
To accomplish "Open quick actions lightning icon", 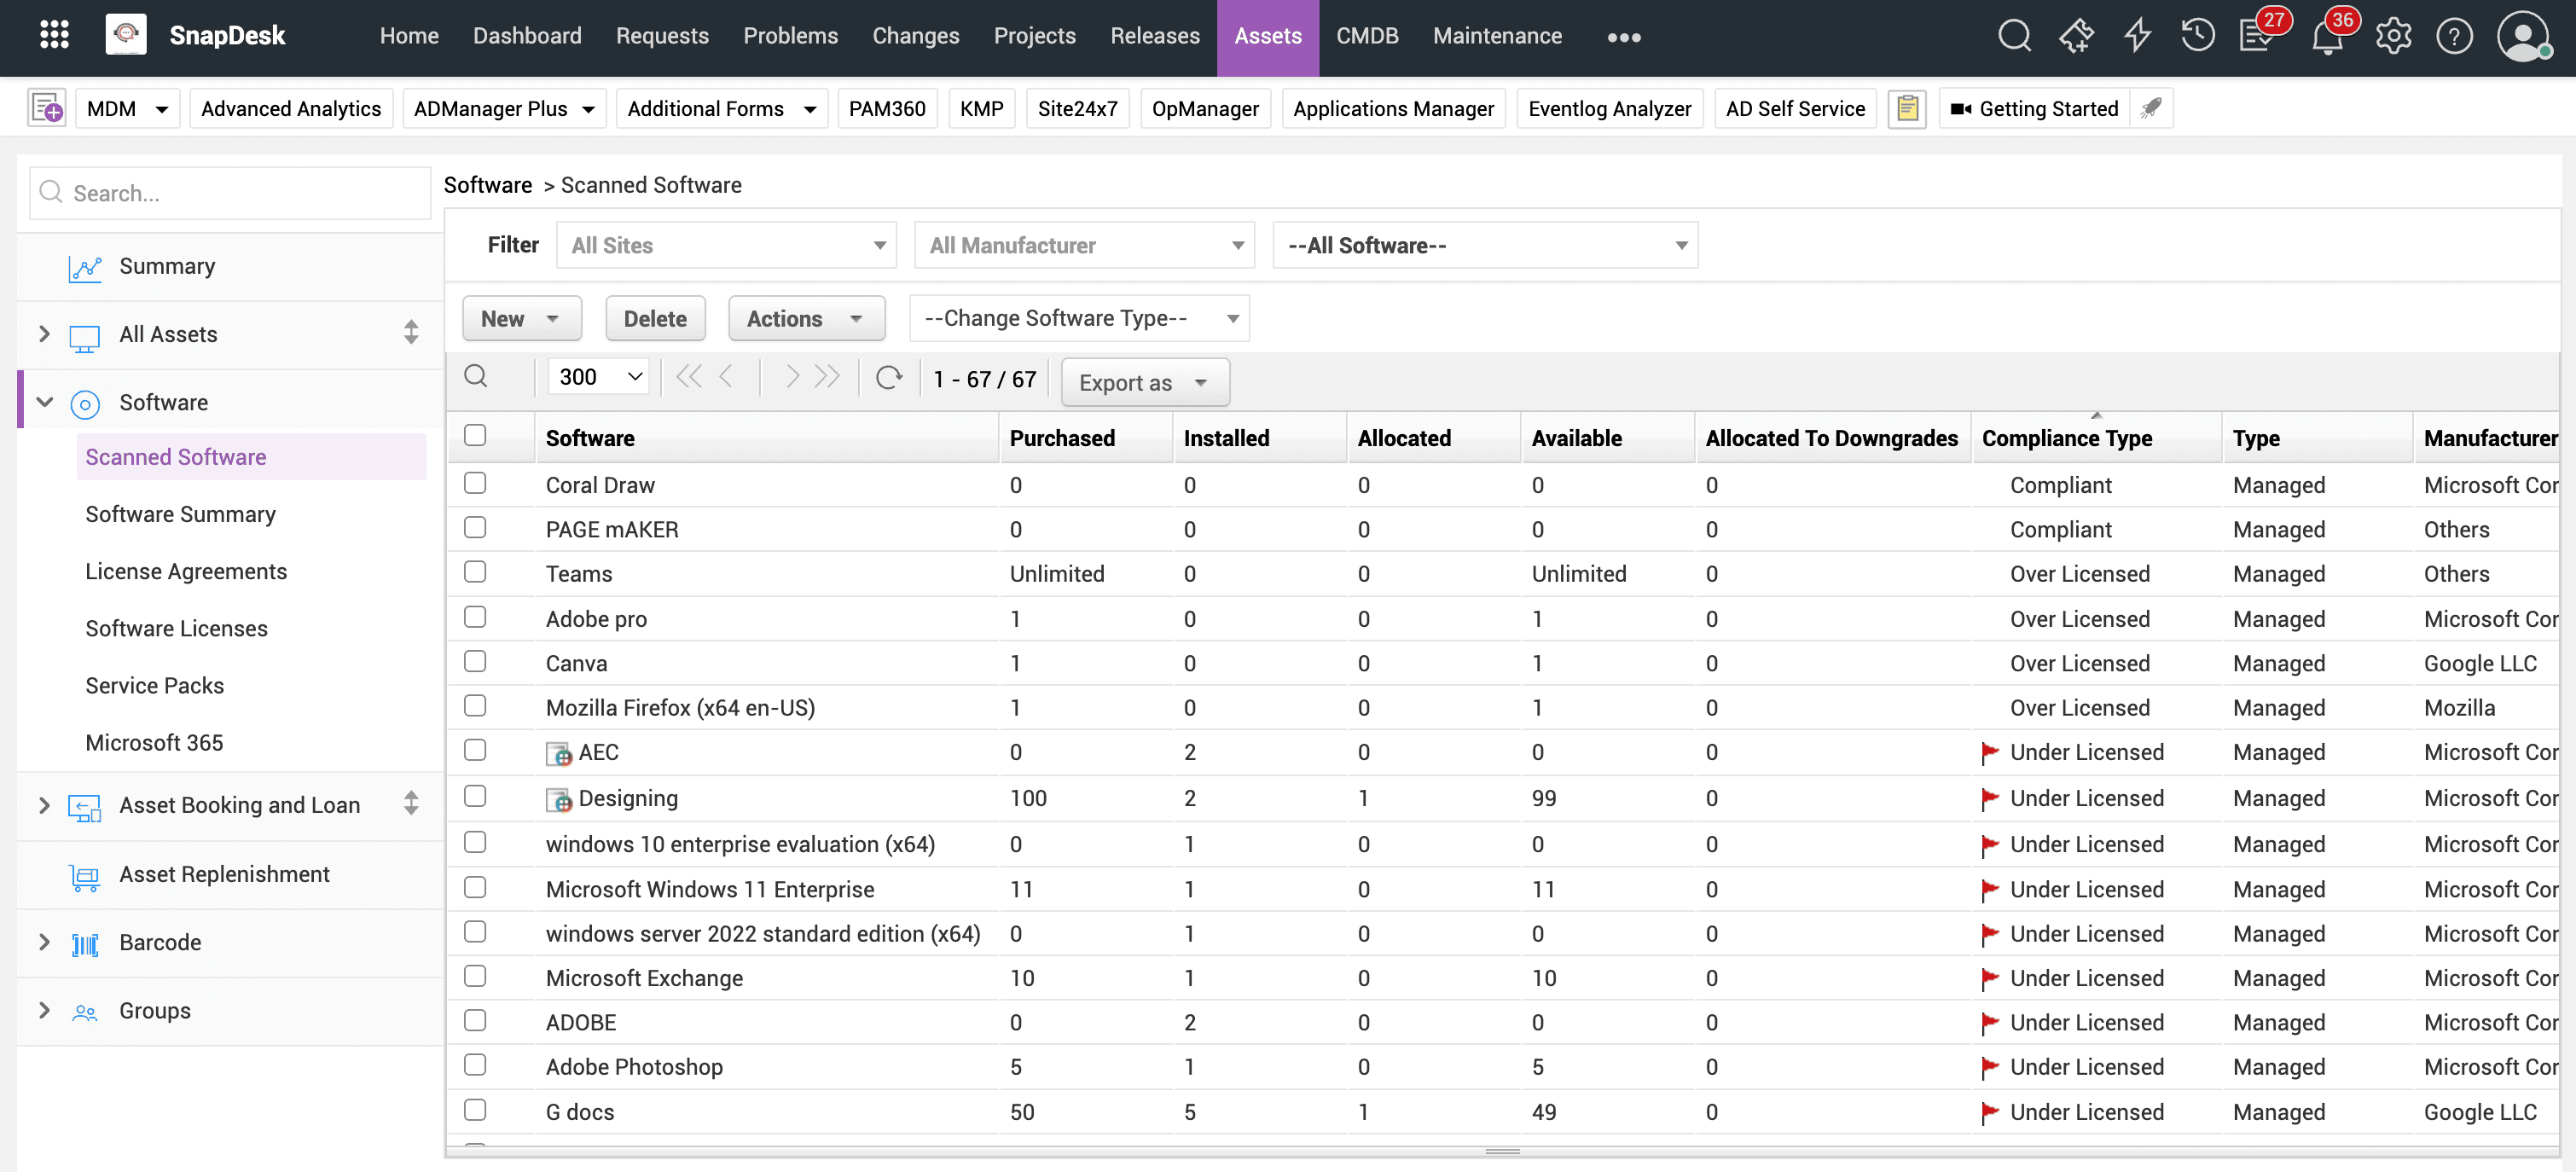I will point(2137,36).
